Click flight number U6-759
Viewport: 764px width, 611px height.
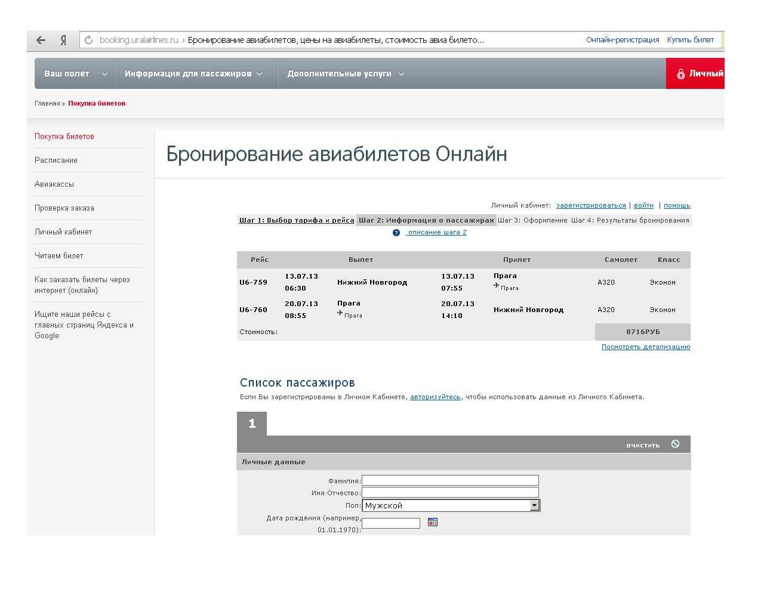pos(254,282)
